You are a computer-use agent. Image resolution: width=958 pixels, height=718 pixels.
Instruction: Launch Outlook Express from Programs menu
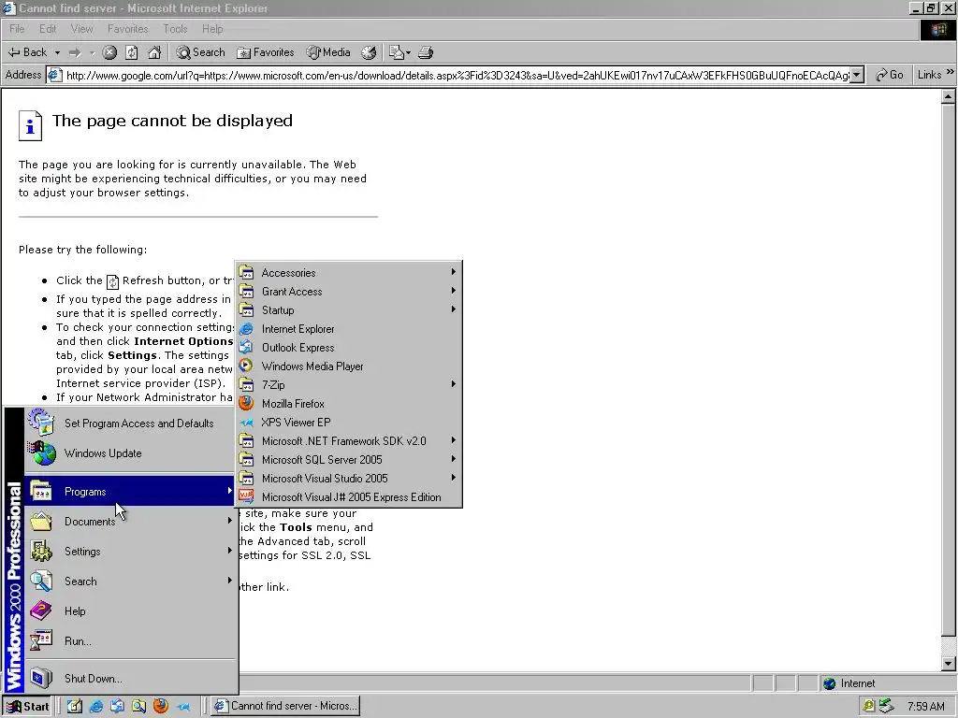pos(348,348)
